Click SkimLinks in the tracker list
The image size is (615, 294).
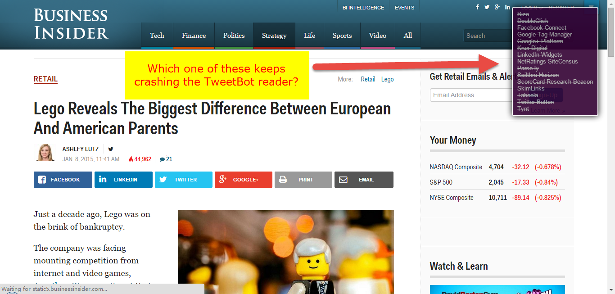pyautogui.click(x=531, y=89)
